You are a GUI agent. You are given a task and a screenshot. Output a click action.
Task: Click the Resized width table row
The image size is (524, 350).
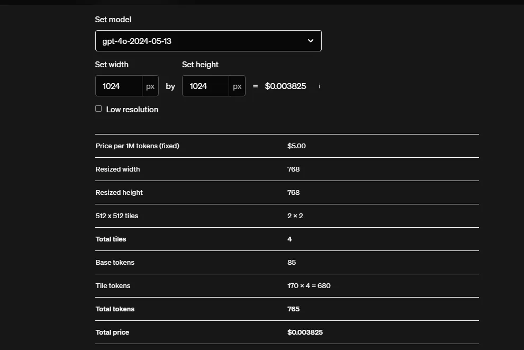(287, 169)
